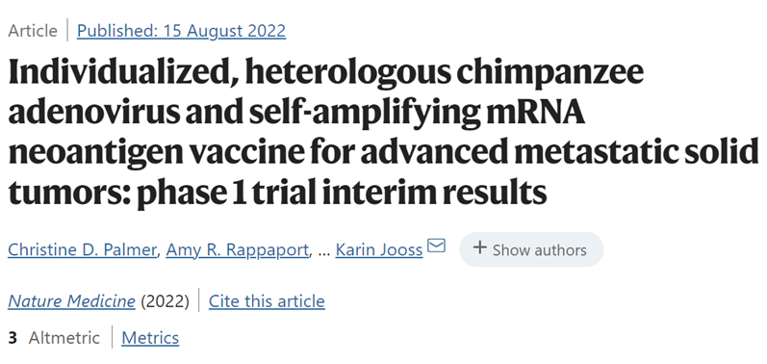This screenshot has height=364, width=767.
Task: Click phase 1 trial interim results text
Action: 342,193
